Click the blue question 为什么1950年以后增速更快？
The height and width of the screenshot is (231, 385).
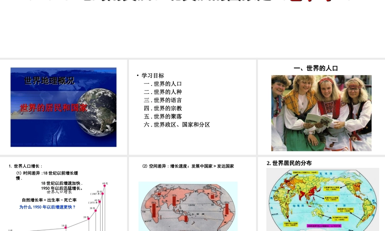coord(47,207)
